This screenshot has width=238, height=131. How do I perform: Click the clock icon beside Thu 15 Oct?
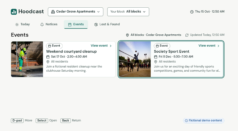pyautogui.click(x=192, y=12)
